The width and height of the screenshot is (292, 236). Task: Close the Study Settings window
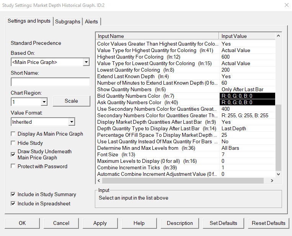point(287,5)
